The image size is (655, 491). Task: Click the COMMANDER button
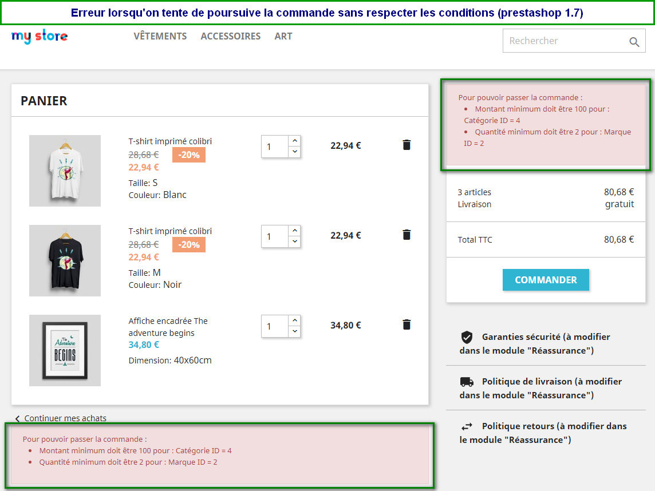click(546, 280)
